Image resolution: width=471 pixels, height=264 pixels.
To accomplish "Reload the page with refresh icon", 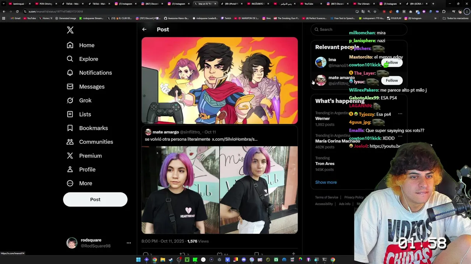I will [17, 11].
